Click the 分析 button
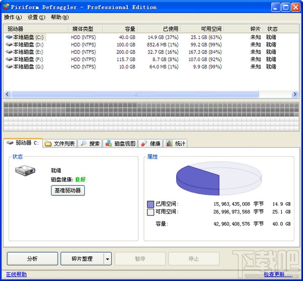303x281 pixels. pos(32,259)
